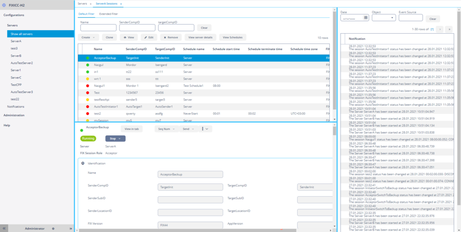Viewport: 461px width, 232px height.
Task: Switch to the Extended Filter tab
Action: click(x=108, y=14)
